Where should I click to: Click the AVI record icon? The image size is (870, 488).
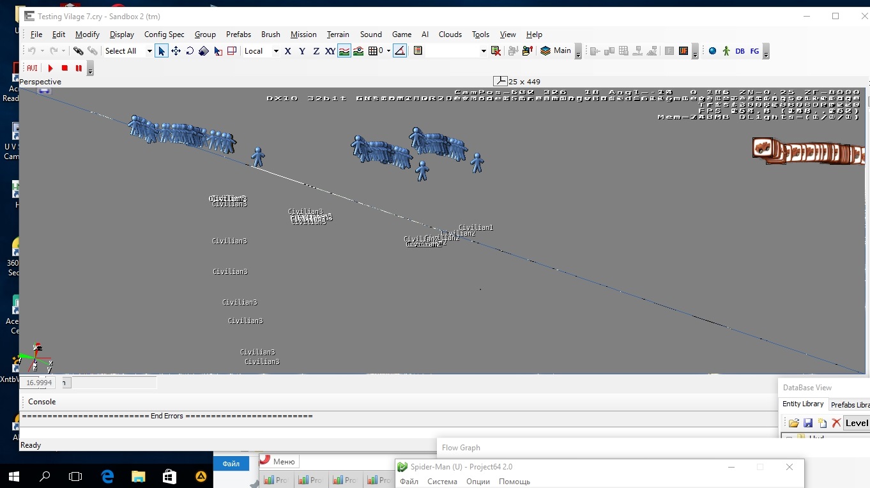coord(32,68)
